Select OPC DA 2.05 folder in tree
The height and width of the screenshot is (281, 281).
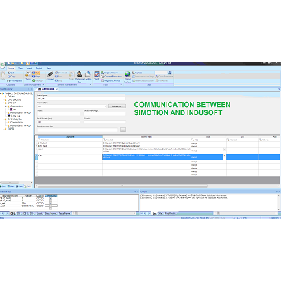(x=13, y=99)
